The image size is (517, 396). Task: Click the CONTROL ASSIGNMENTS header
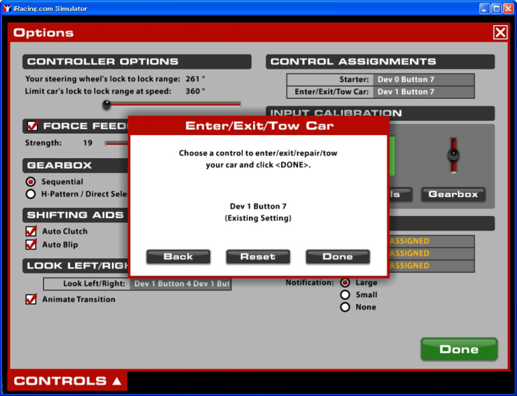click(380, 61)
